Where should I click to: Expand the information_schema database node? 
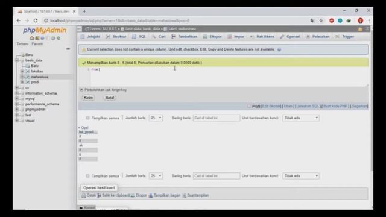[x=17, y=93]
